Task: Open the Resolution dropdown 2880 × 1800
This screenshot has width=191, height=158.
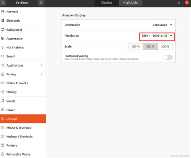Action: pyautogui.click(x=157, y=36)
